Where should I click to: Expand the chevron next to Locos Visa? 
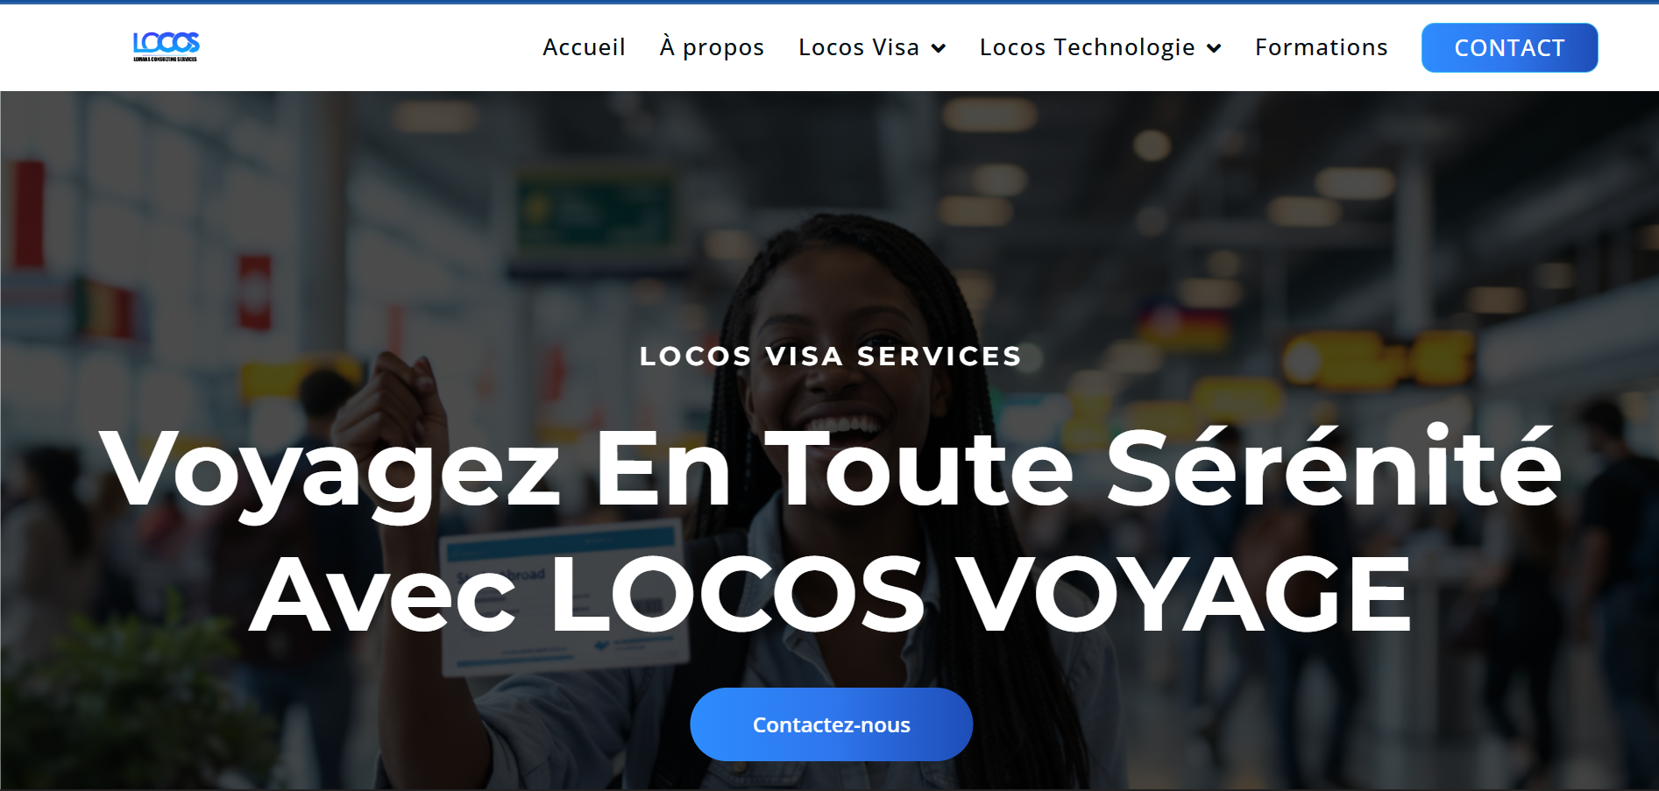pyautogui.click(x=939, y=48)
